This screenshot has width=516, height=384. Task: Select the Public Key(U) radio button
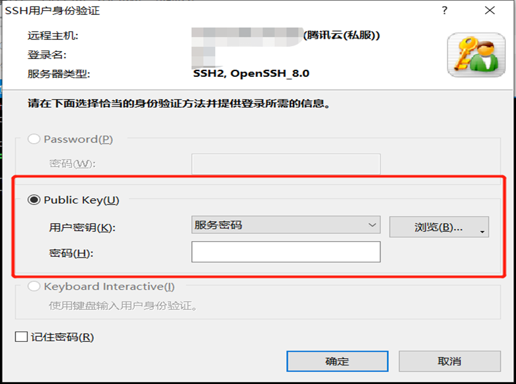tap(34, 200)
